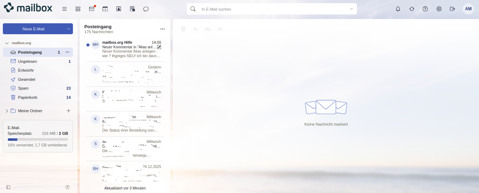The image size is (479, 193).
Task: Open the settings gear icon
Action: click(439, 9)
